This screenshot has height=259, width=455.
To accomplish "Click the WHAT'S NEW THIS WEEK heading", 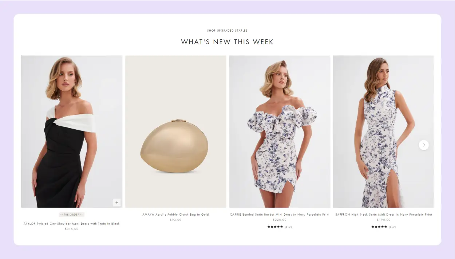I will (x=227, y=42).
